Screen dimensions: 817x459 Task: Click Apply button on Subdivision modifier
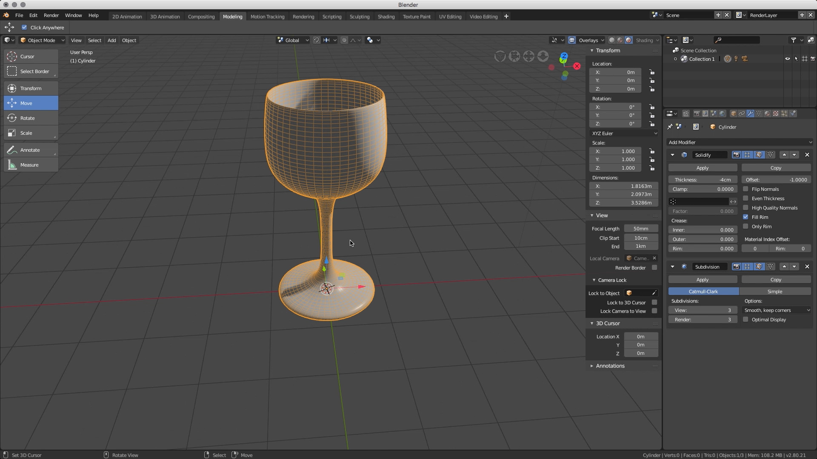tap(703, 279)
